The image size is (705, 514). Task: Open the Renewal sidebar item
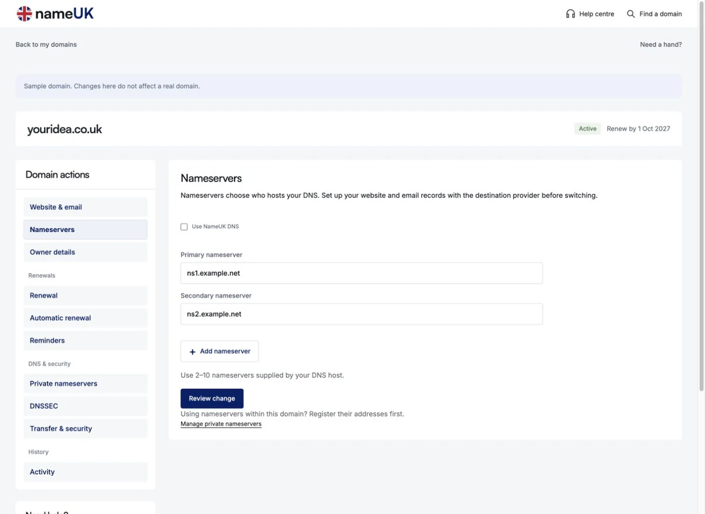[85, 295]
